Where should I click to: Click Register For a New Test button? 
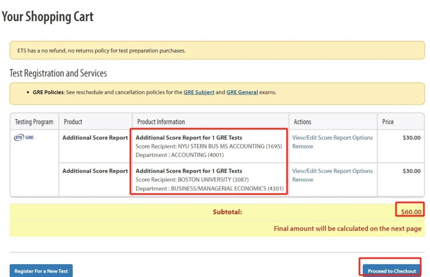[41, 271]
